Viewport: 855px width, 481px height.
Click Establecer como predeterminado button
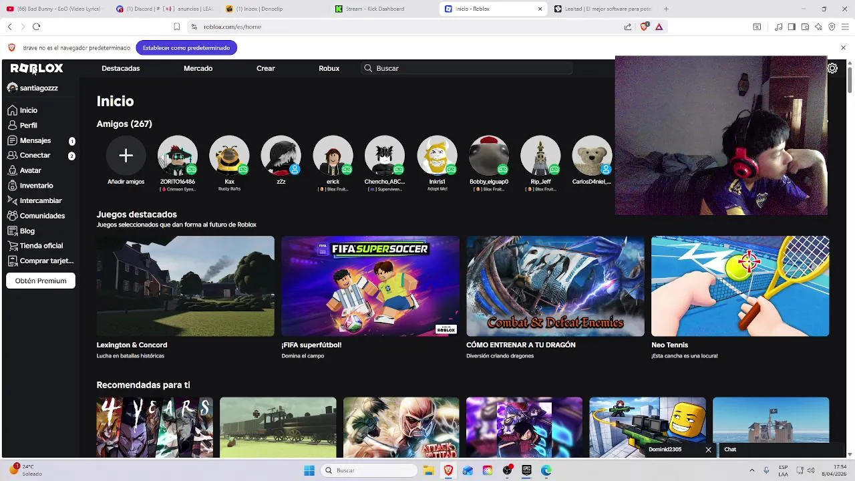pos(186,48)
